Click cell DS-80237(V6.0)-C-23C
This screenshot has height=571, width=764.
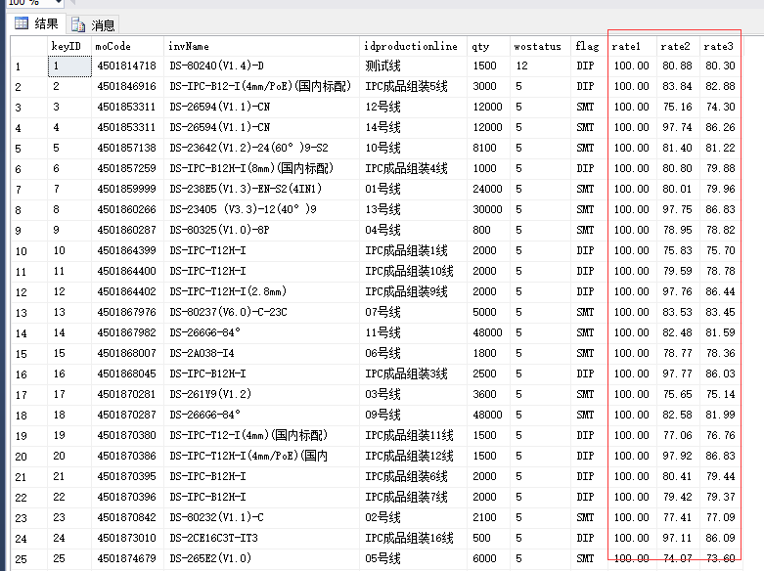tap(261, 312)
